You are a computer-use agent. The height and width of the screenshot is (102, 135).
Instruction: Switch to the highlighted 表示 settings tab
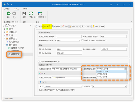[x=47, y=26]
